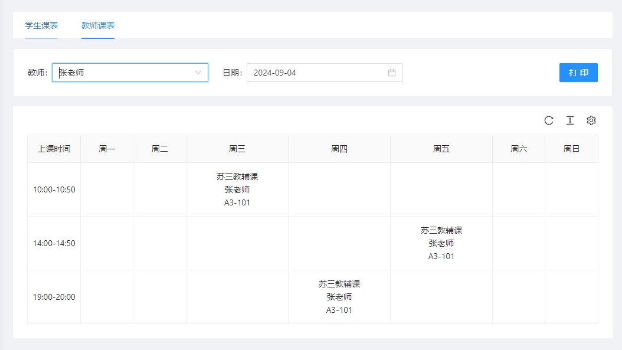Viewport: 622px width, 350px height.
Task: Open the 张老师 teacher select box
Action: pos(124,73)
